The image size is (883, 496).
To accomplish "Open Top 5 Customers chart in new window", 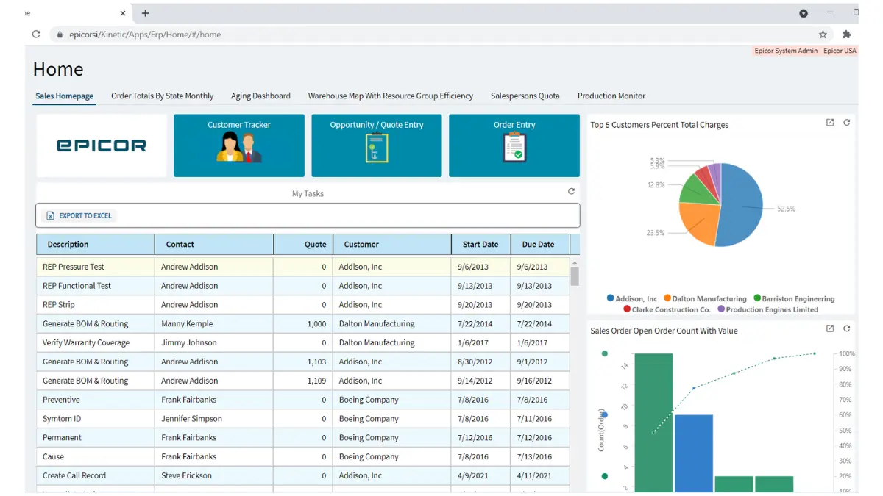I will 830,123.
